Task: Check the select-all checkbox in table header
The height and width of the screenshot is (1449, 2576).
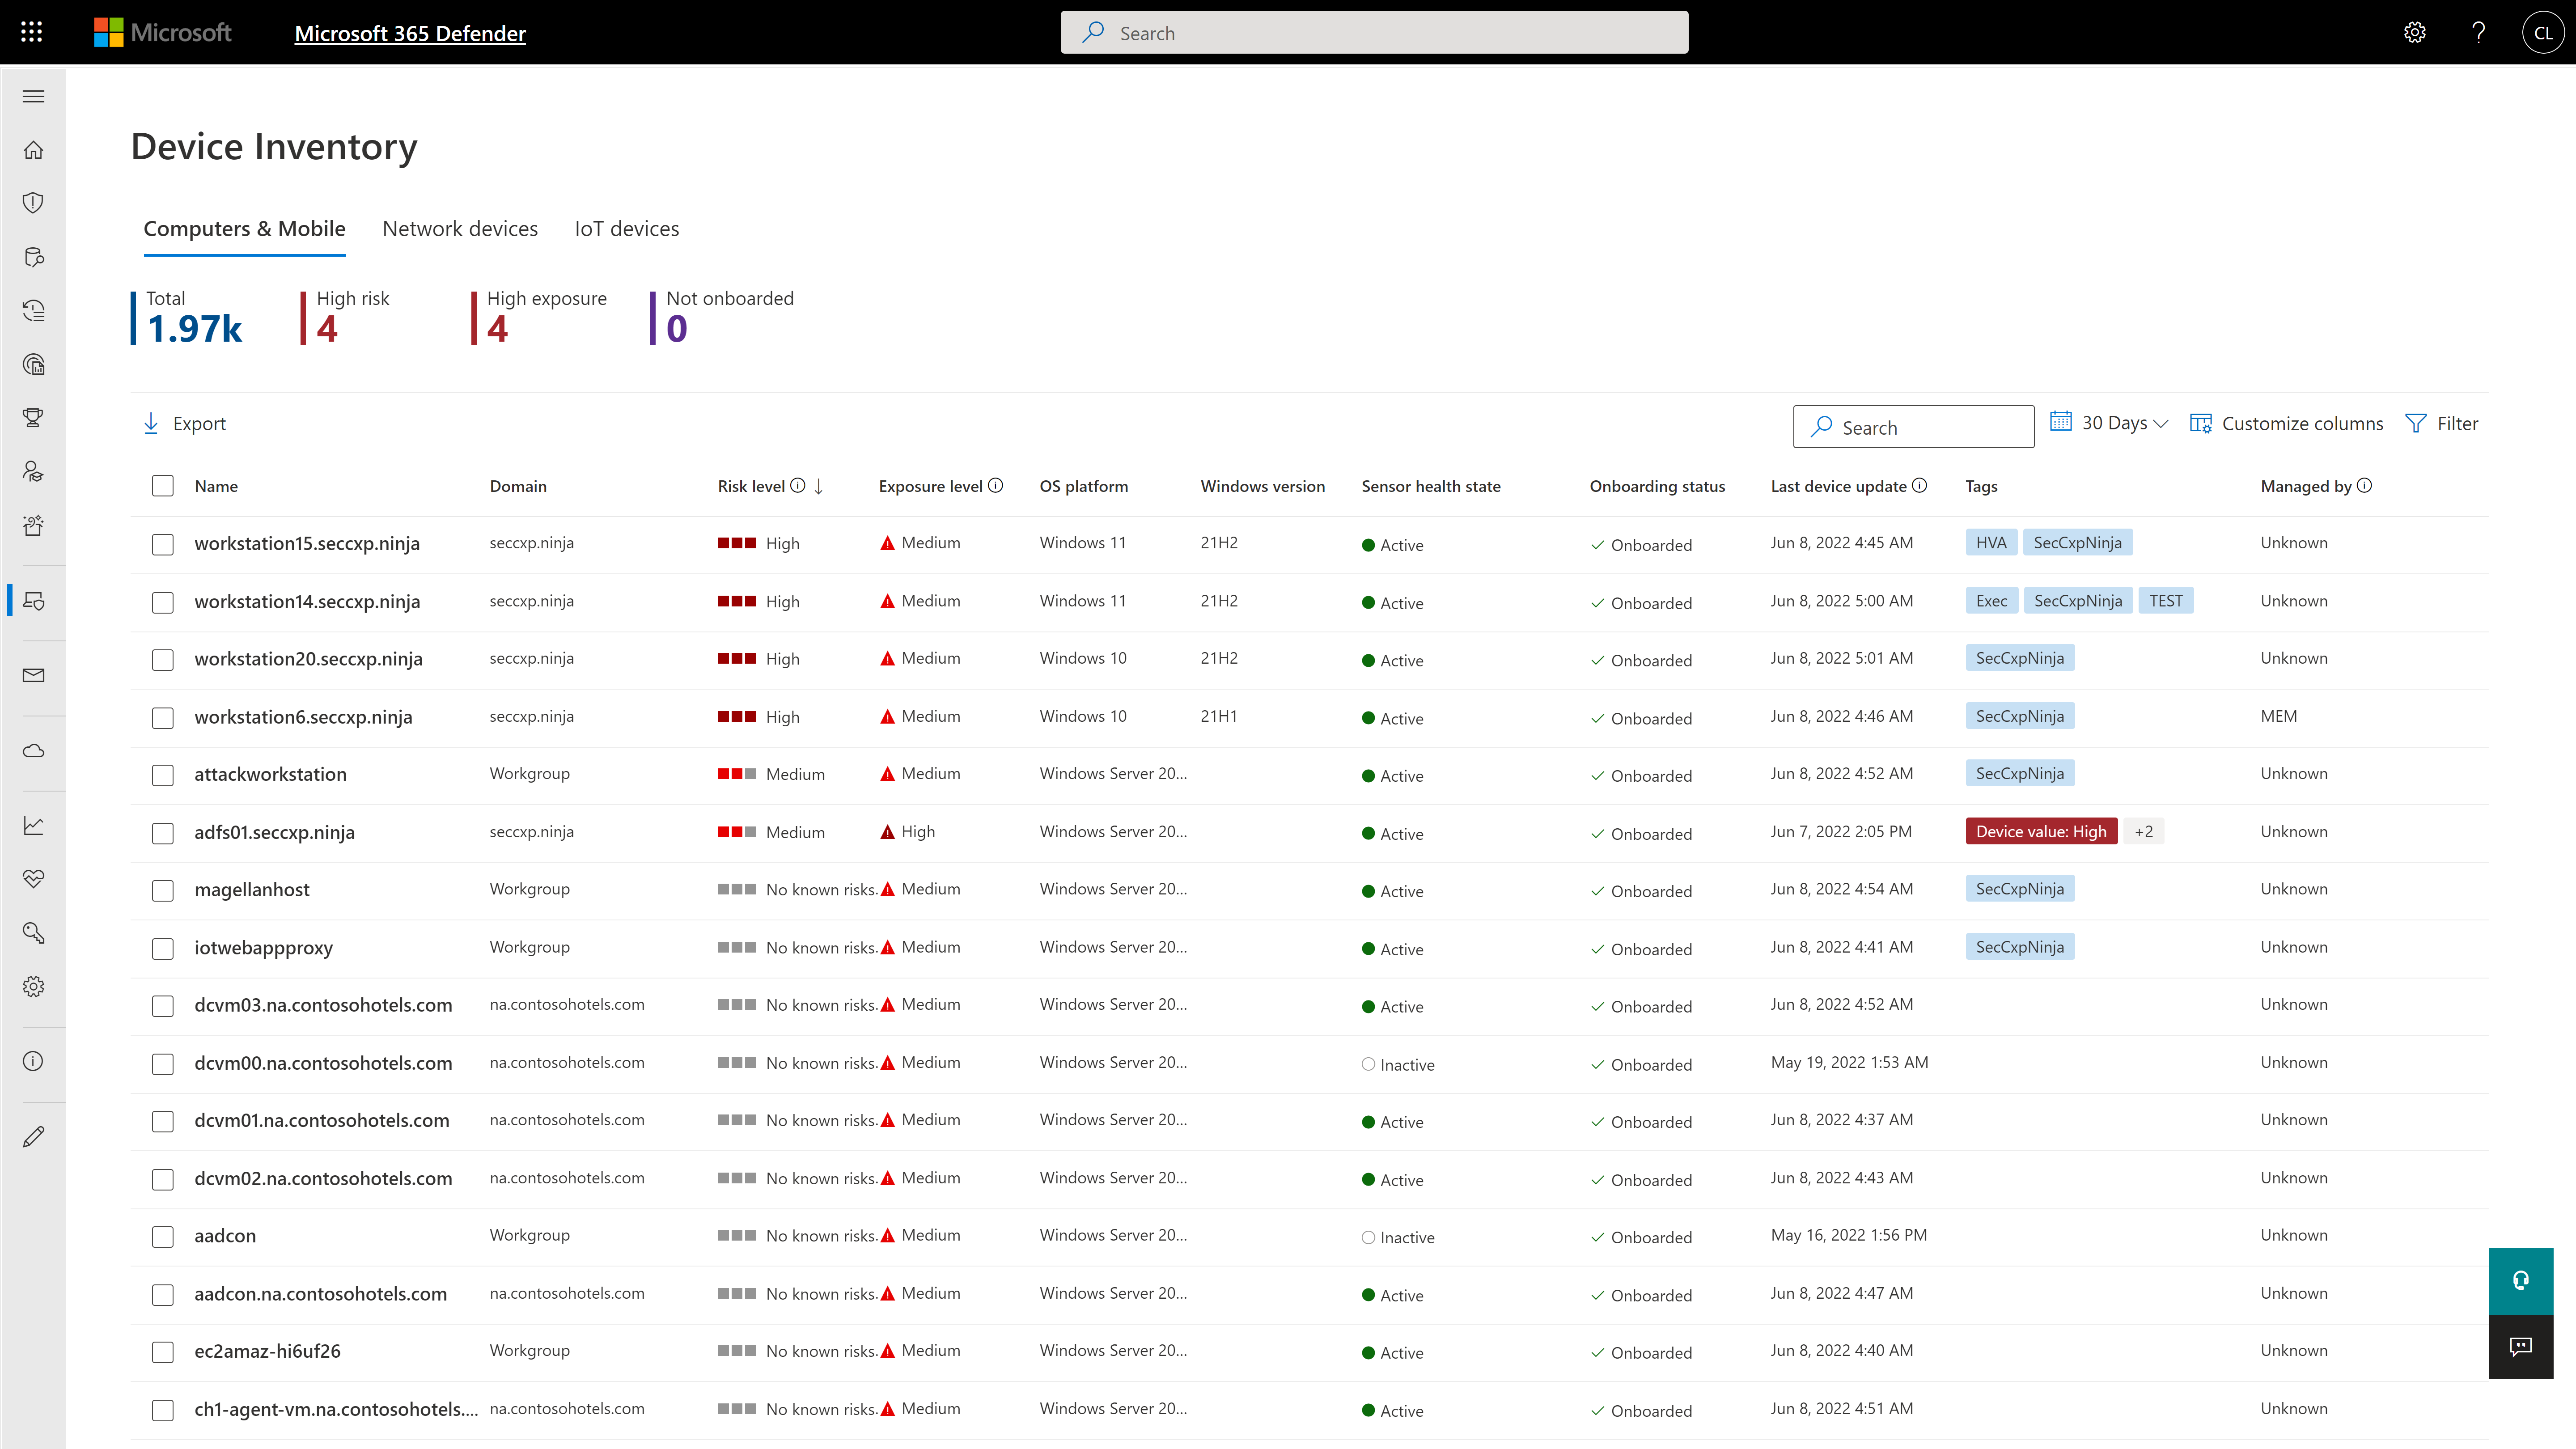Action: 162,486
